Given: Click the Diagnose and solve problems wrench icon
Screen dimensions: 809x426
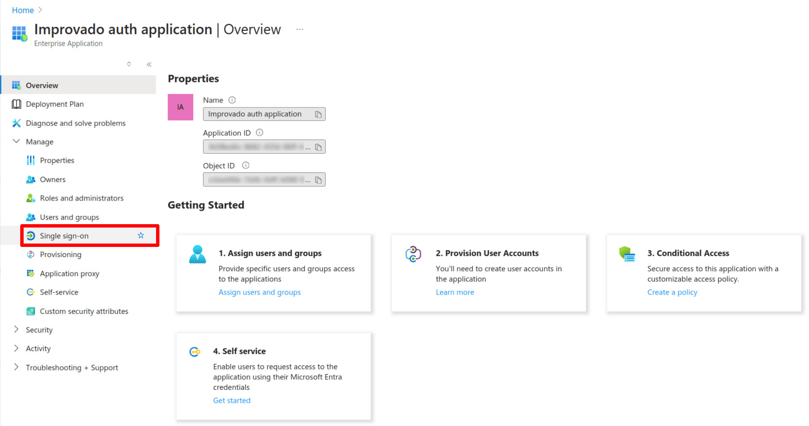Looking at the screenshot, I should point(16,123).
